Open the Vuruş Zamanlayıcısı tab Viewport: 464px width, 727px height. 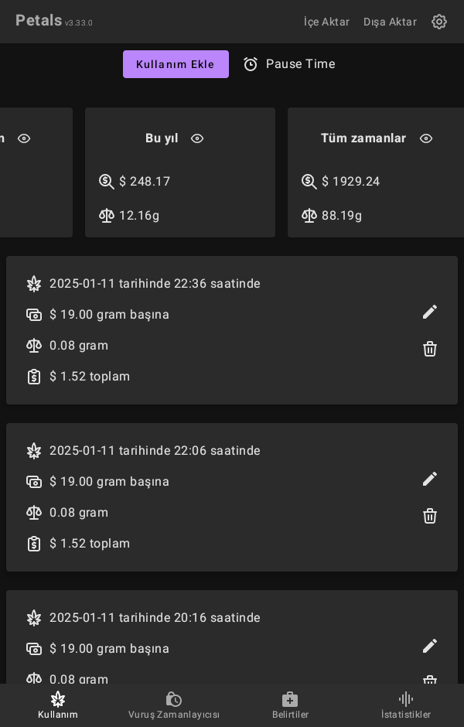tap(174, 705)
